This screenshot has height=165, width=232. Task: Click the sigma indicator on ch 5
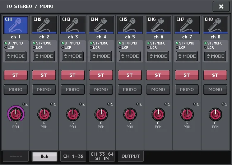point(139,104)
